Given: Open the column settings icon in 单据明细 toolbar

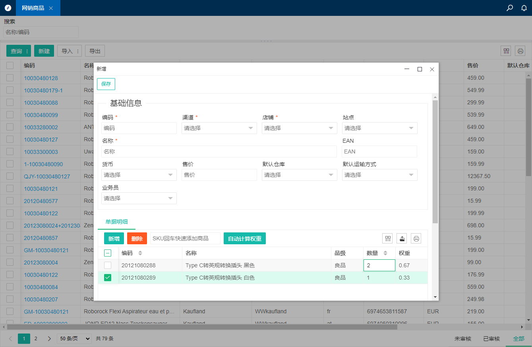Looking at the screenshot, I should 387,238.
